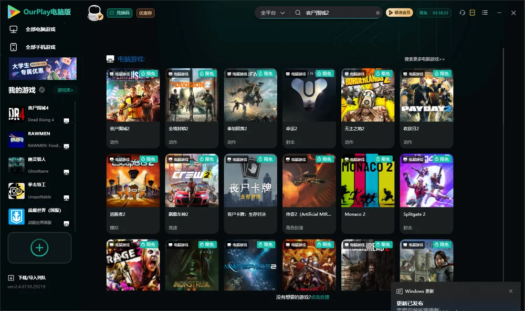Image resolution: width=525 pixels, height=311 pixels.
Task: Click the 限免 countdown timer badge
Action: tap(434, 13)
